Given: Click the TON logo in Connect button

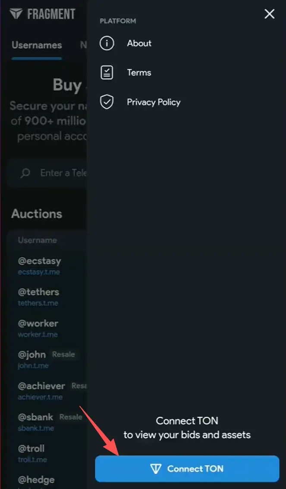Looking at the screenshot, I should point(155,469).
